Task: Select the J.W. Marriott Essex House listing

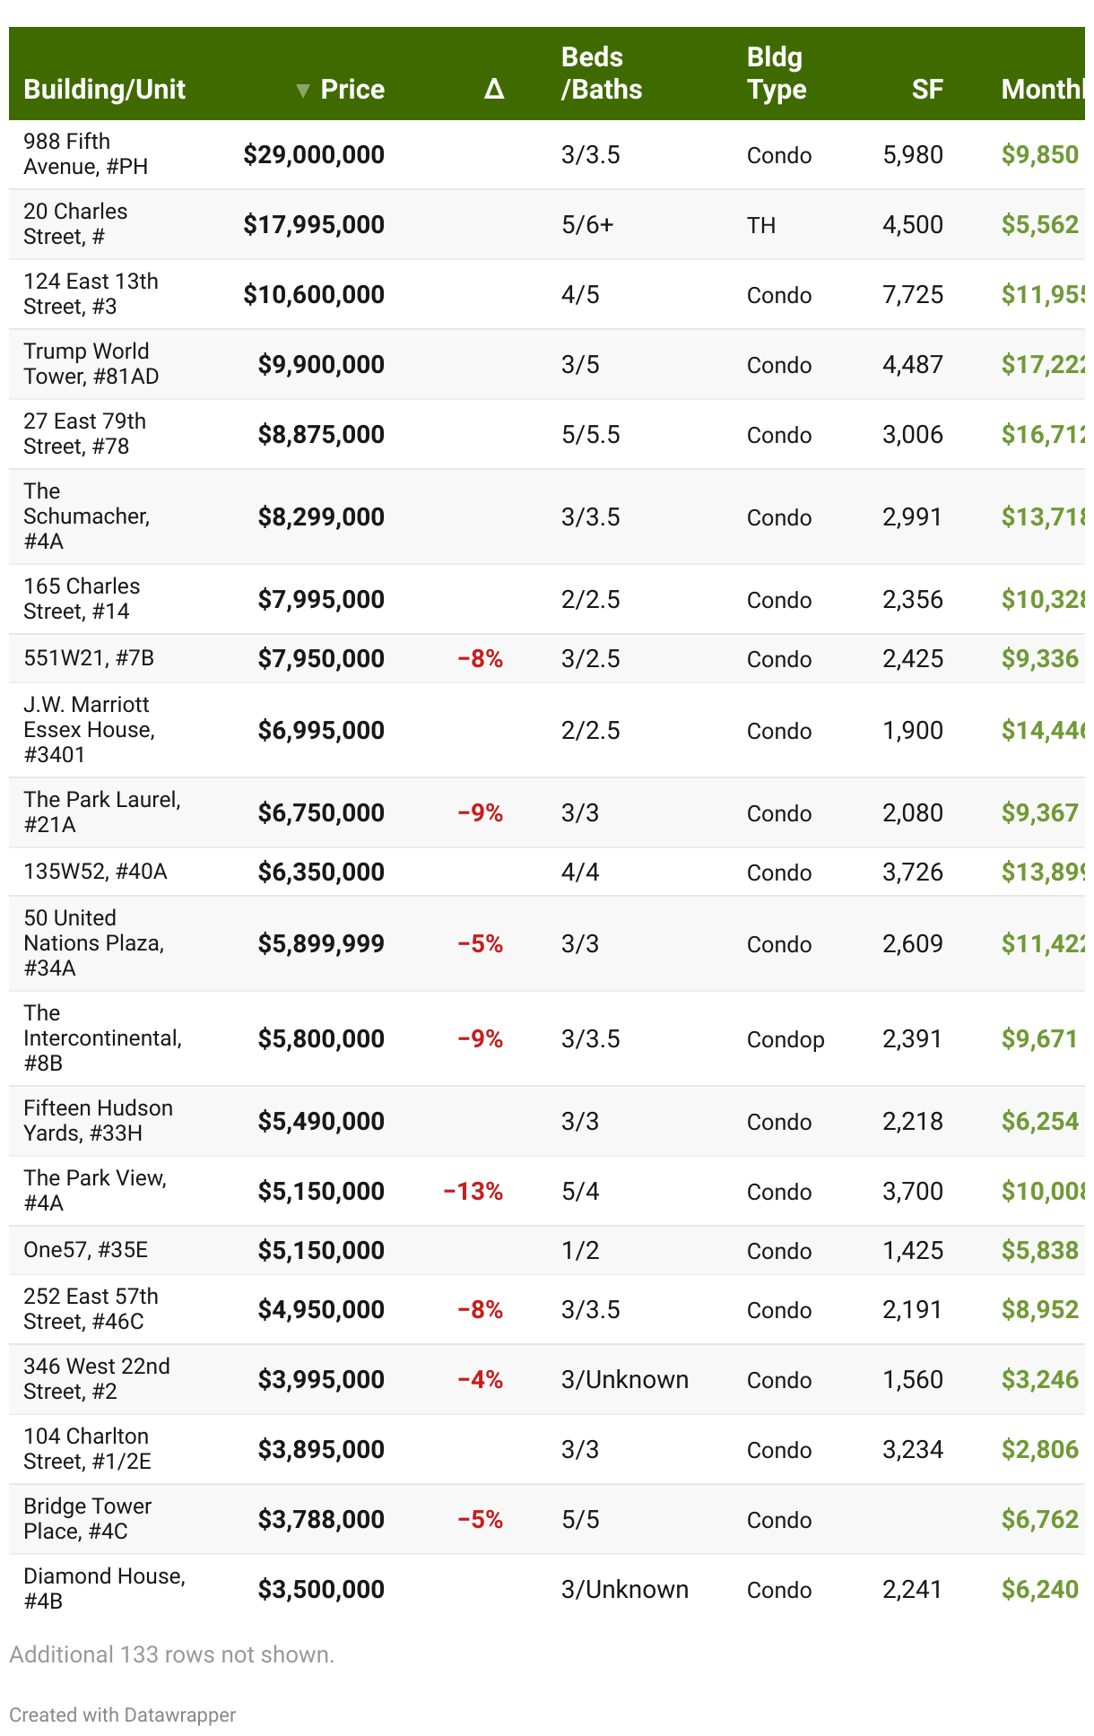Action: (x=89, y=730)
